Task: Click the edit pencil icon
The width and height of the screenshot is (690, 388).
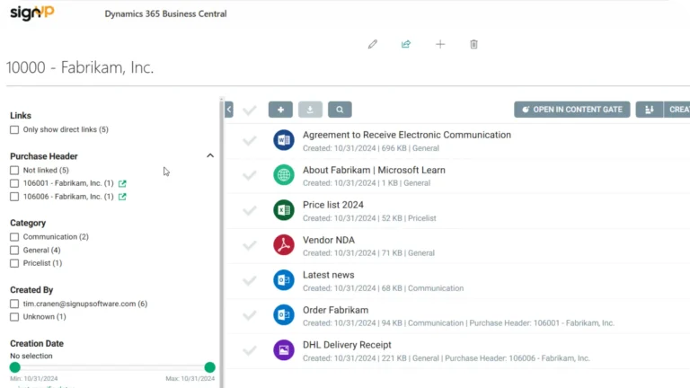Action: (x=373, y=44)
